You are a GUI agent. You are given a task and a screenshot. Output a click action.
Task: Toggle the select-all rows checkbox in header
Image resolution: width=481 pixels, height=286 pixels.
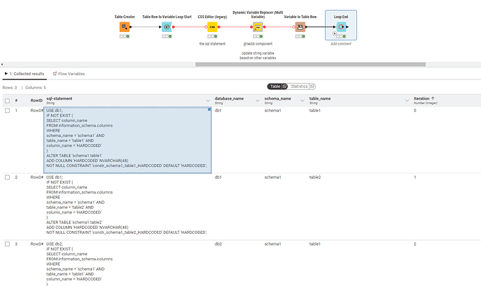[7, 101]
